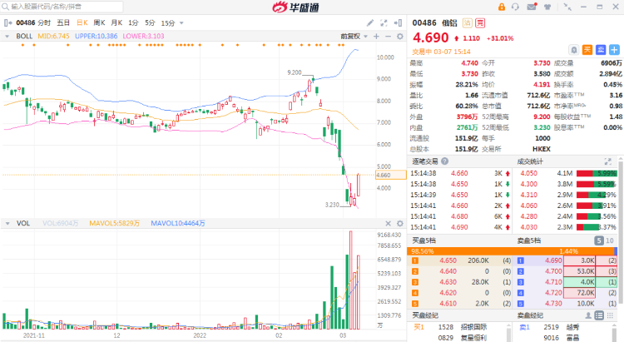Open customer service headset icon
This screenshot has width=624, height=342.
[x=515, y=7]
